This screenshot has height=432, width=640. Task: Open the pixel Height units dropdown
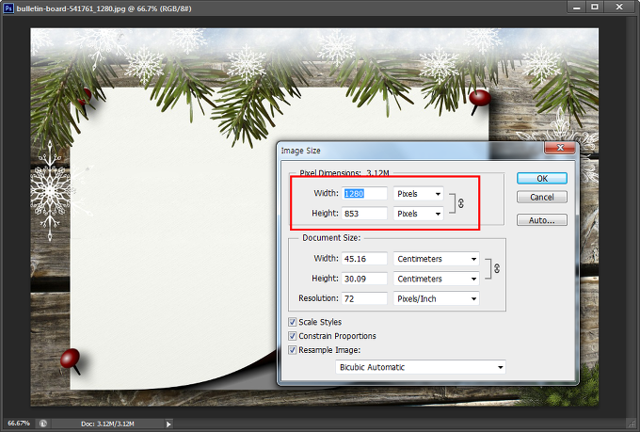pos(419,214)
